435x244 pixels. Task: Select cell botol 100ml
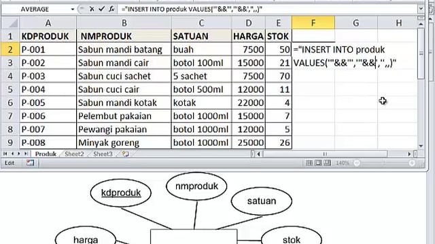[201, 63]
